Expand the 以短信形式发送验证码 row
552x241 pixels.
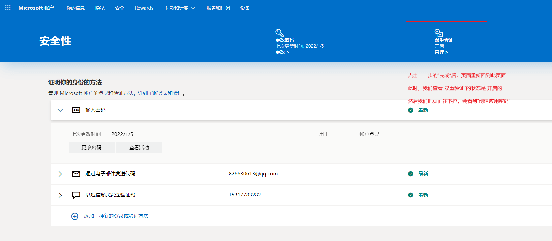click(x=60, y=195)
